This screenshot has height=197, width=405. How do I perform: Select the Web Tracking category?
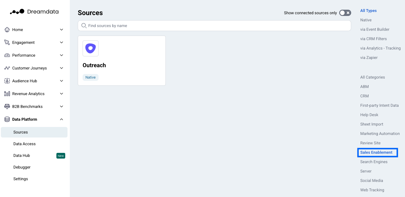pyautogui.click(x=372, y=190)
